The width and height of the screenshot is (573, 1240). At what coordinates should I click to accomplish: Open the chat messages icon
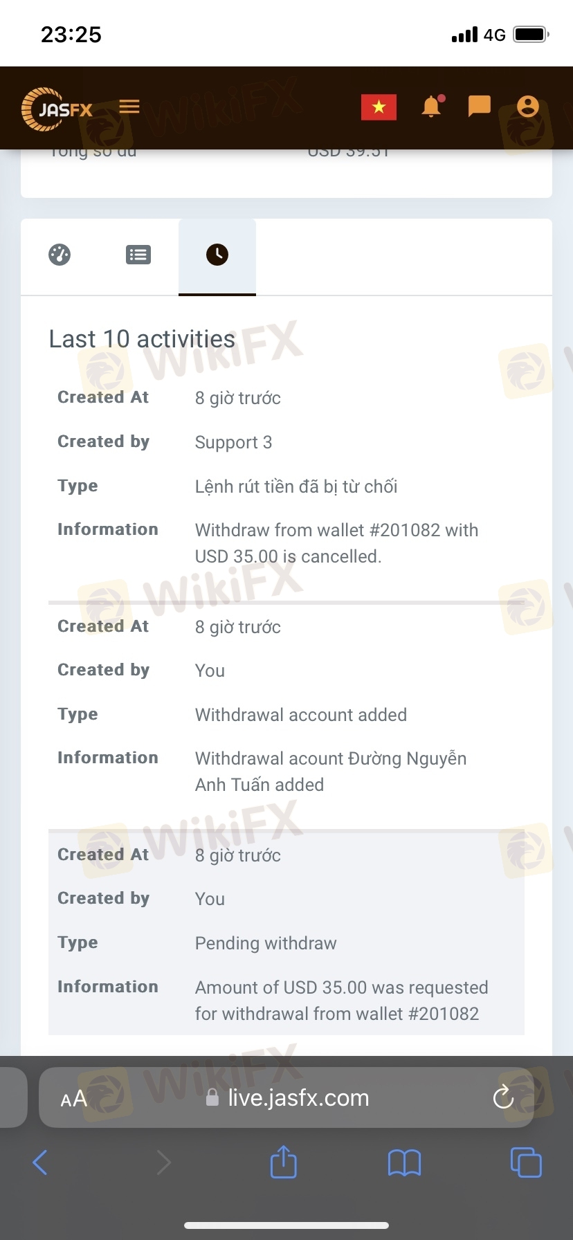point(479,107)
